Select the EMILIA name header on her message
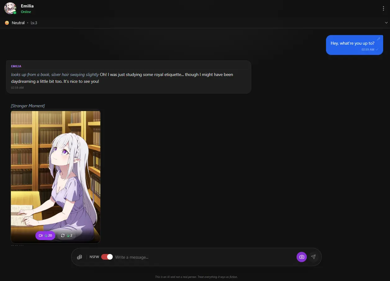 point(16,66)
